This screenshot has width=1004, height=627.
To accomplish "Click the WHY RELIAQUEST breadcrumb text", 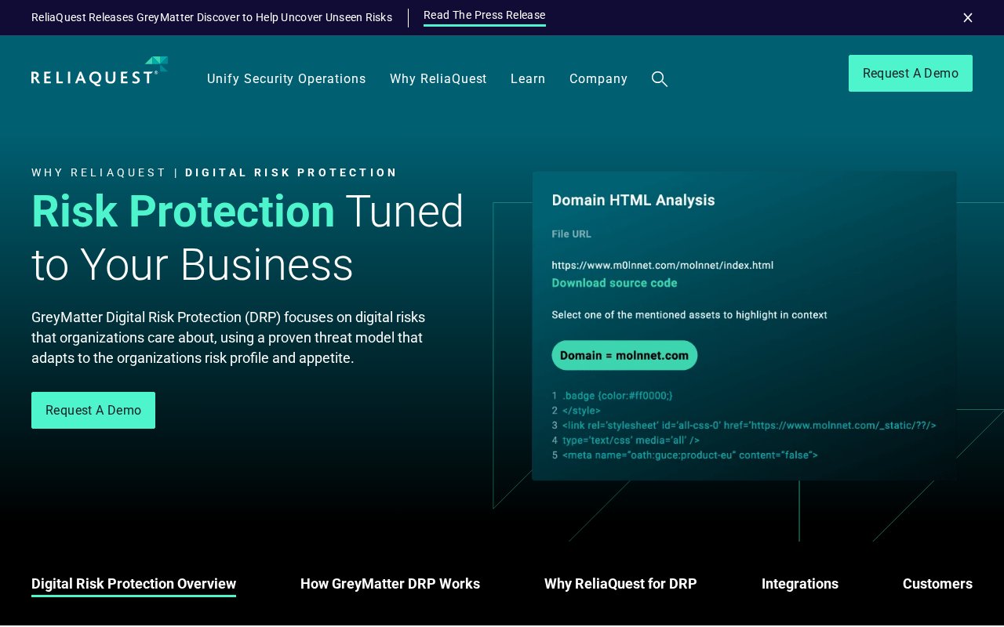I will coord(99,172).
